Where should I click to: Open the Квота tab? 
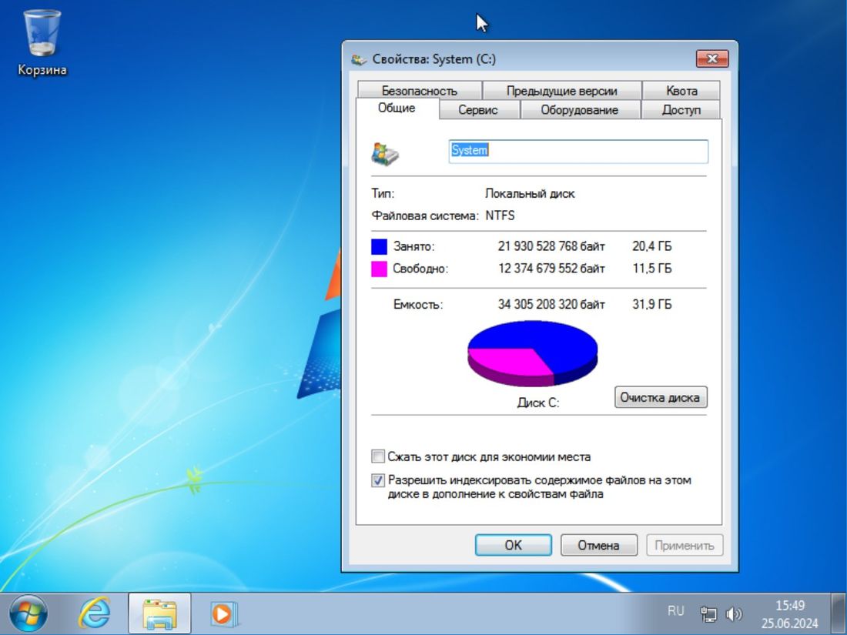click(681, 90)
